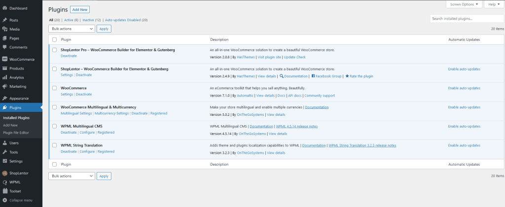Open Multicurrency Settings link
This screenshot has width=505, height=207.
(x=112, y=113)
